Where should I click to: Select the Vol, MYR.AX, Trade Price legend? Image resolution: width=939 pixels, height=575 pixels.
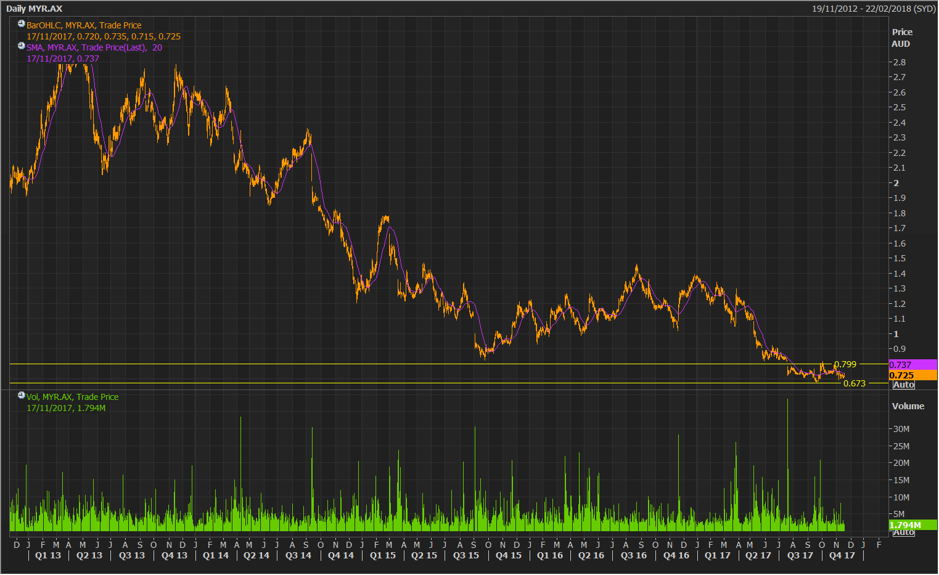(73, 397)
